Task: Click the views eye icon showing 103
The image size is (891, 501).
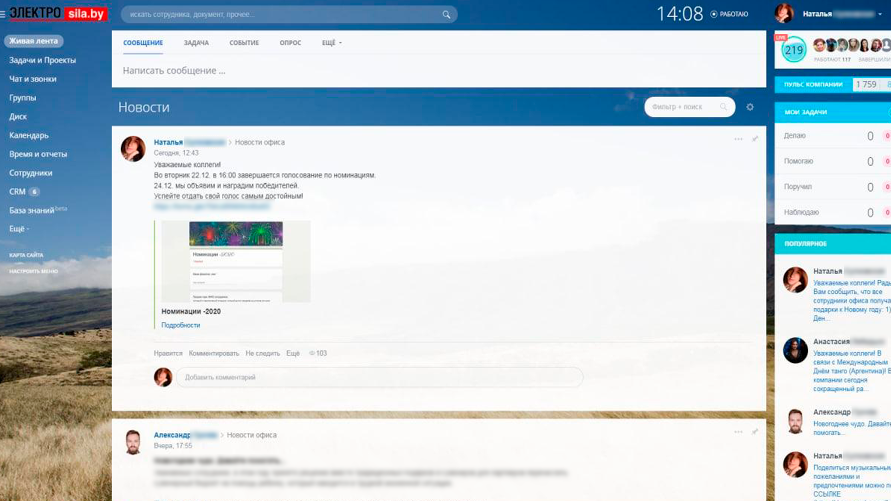Action: coord(312,353)
